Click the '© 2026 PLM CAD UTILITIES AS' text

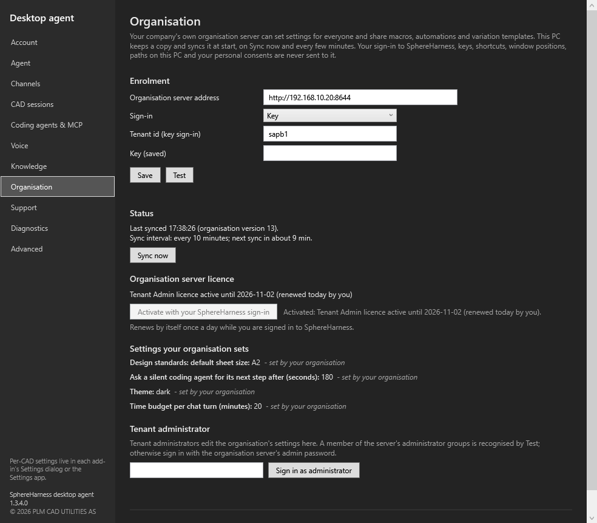53,511
